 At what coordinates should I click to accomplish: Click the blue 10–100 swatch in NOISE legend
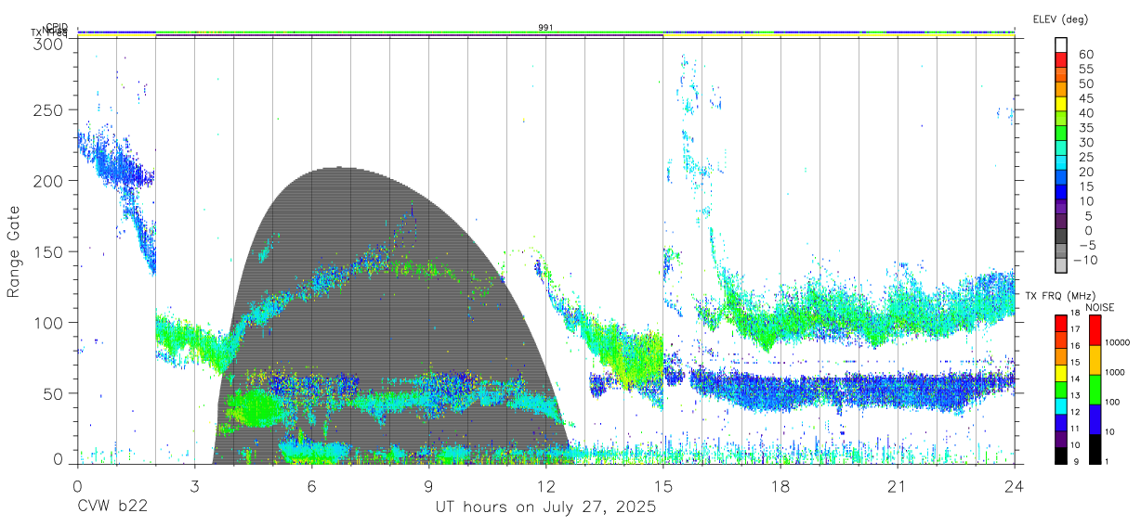click(1095, 417)
